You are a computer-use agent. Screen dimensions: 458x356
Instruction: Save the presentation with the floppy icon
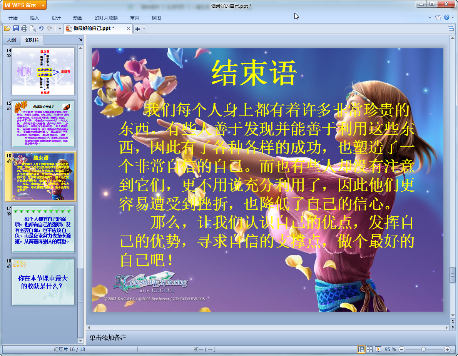[16, 28]
